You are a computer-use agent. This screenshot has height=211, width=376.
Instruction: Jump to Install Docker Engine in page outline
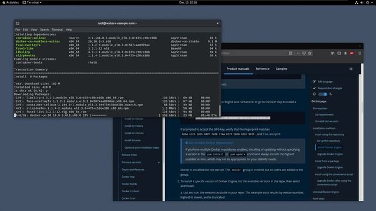[330, 147]
